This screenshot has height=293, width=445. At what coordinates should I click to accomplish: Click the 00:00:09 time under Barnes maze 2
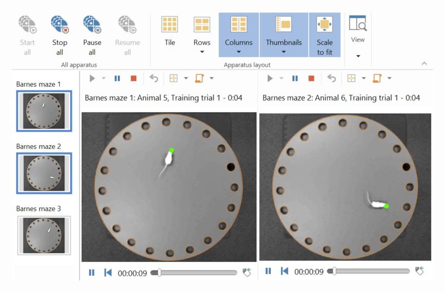pos(309,272)
